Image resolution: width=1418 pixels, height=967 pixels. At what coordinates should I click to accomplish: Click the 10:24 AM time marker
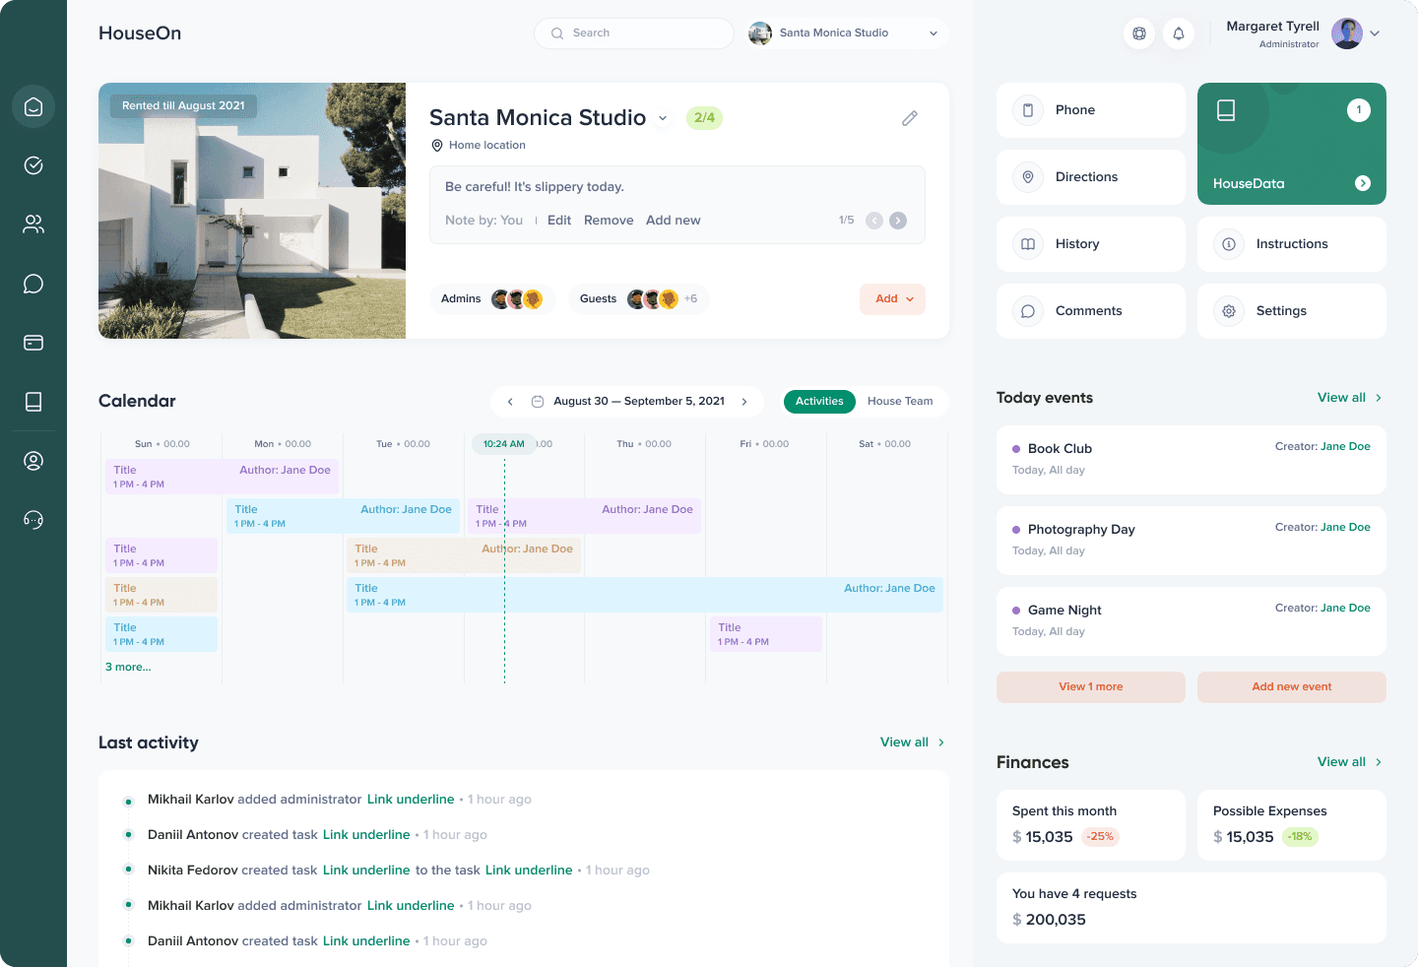click(503, 444)
